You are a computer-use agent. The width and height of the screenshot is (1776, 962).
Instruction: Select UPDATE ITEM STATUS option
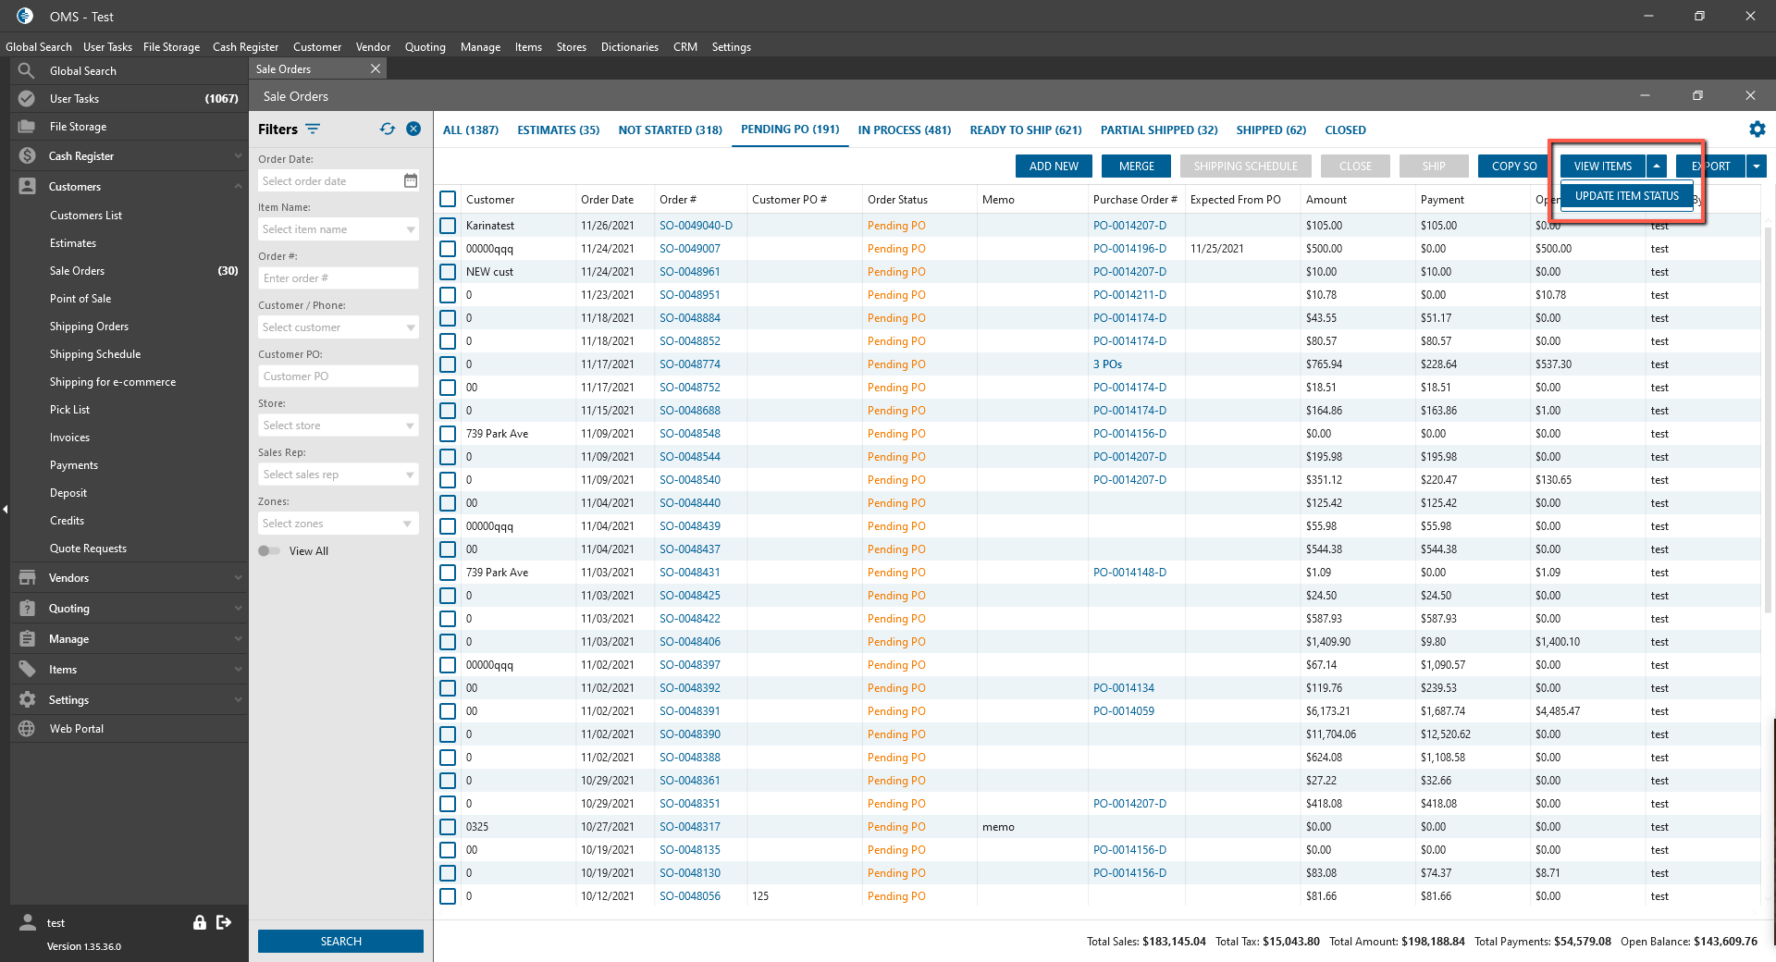coord(1626,196)
